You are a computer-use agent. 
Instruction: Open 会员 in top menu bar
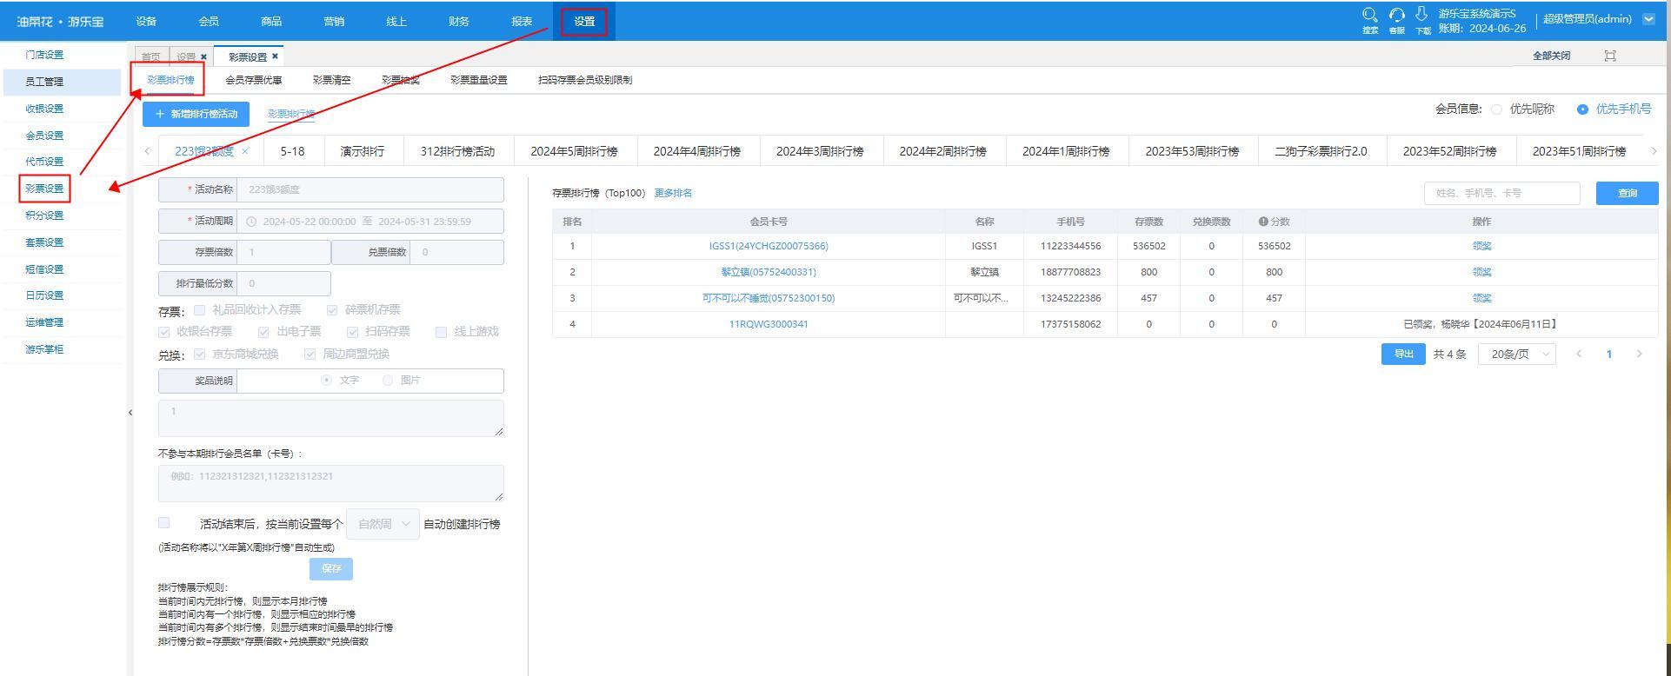pos(209,21)
